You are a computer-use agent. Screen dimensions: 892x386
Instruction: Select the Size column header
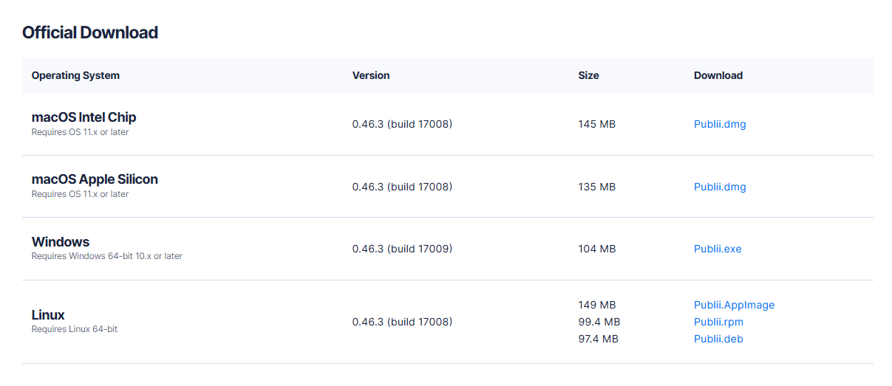pyautogui.click(x=588, y=75)
